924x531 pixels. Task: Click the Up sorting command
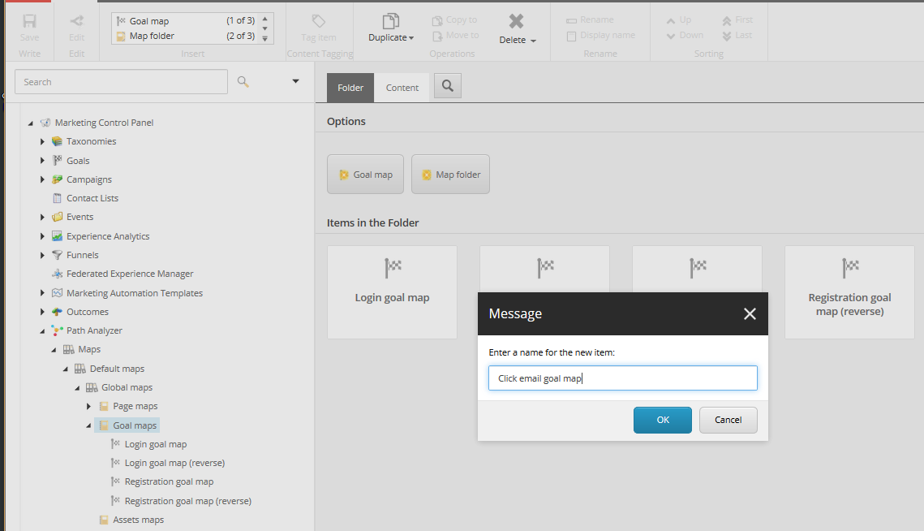(x=678, y=20)
